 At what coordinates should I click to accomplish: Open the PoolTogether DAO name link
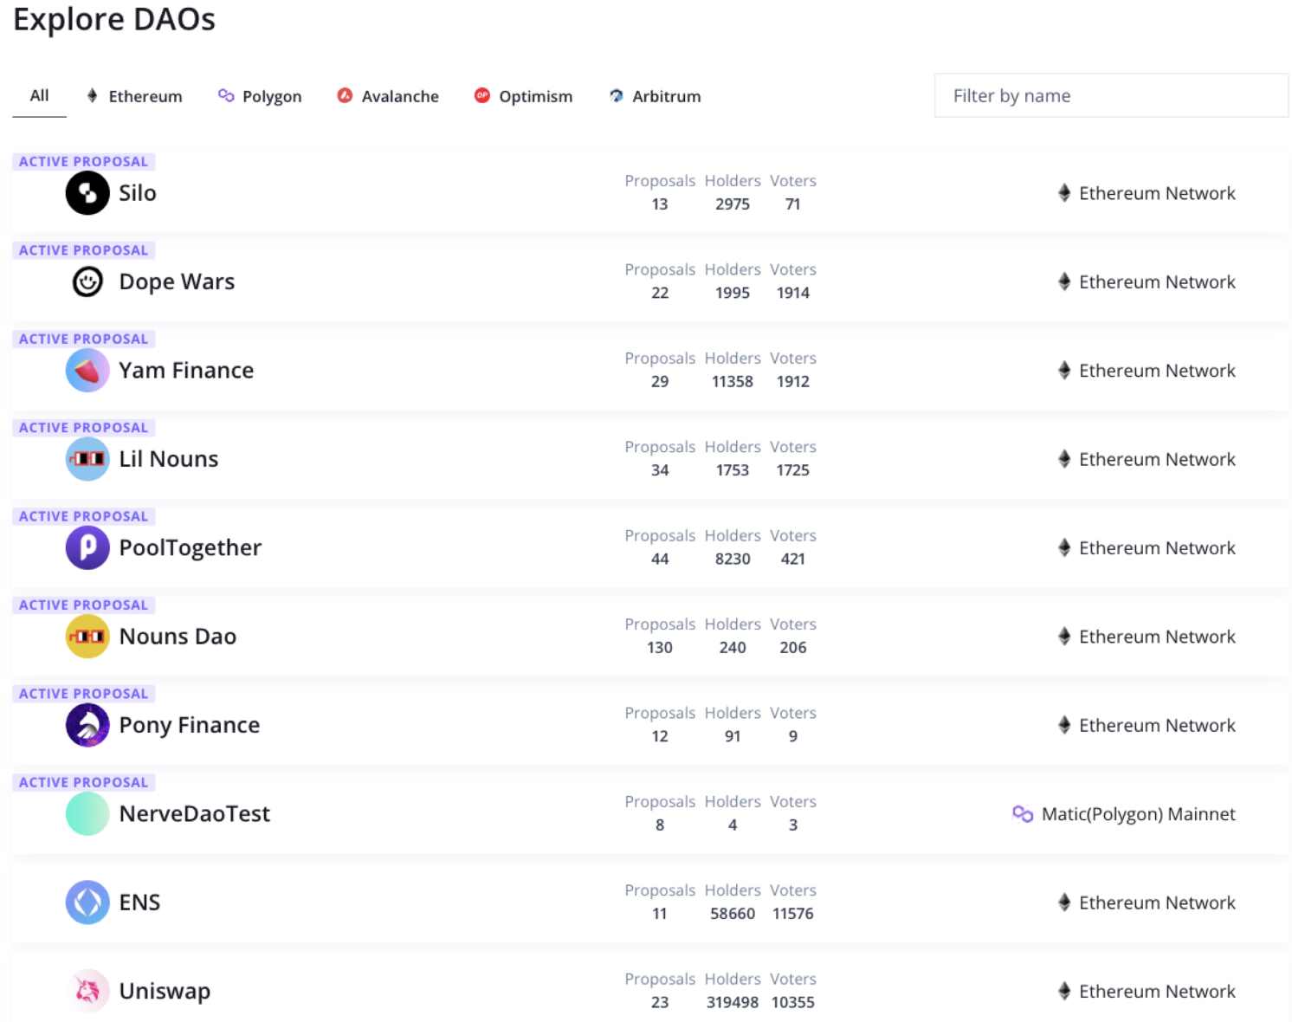coord(190,548)
